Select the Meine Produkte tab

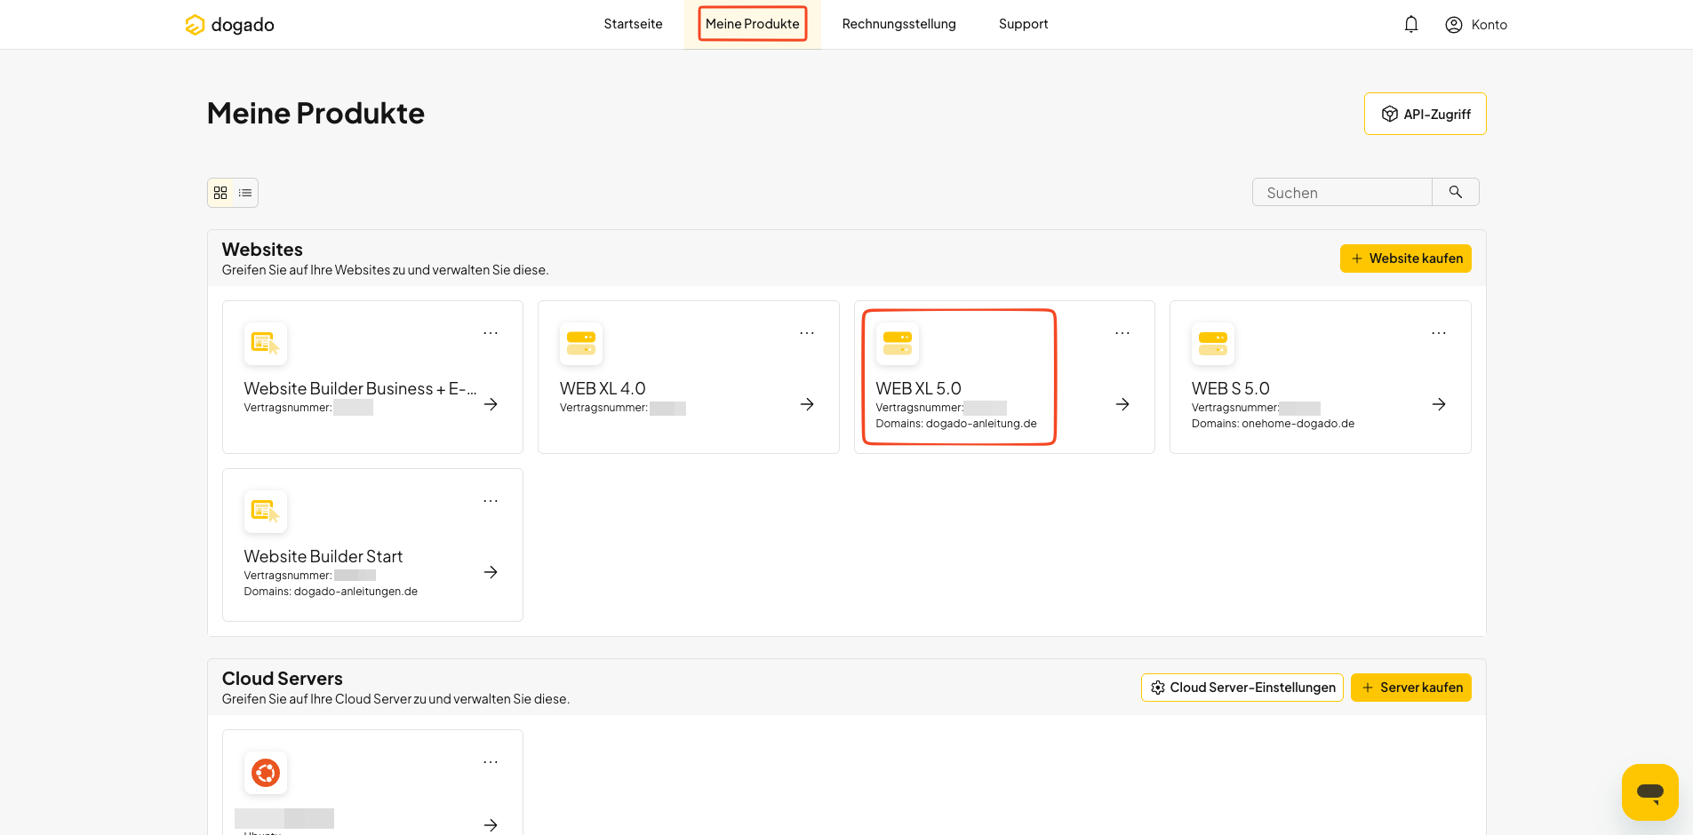pos(753,24)
